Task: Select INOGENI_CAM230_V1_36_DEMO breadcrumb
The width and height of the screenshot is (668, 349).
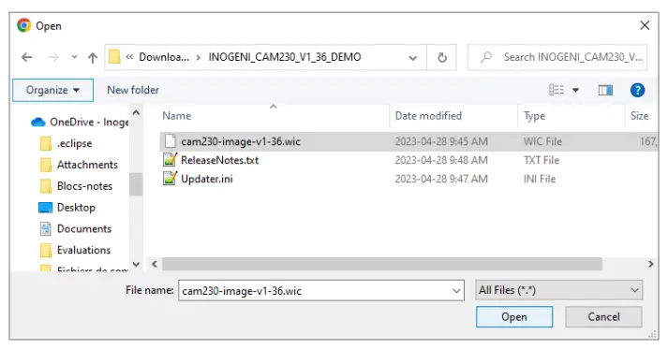Action: tap(285, 57)
